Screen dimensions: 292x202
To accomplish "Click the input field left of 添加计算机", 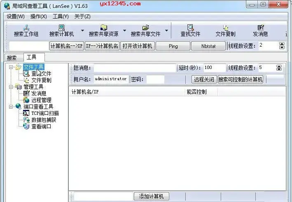I will (x=103, y=196).
